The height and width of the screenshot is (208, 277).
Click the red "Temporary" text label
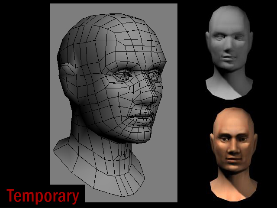(x=43, y=196)
